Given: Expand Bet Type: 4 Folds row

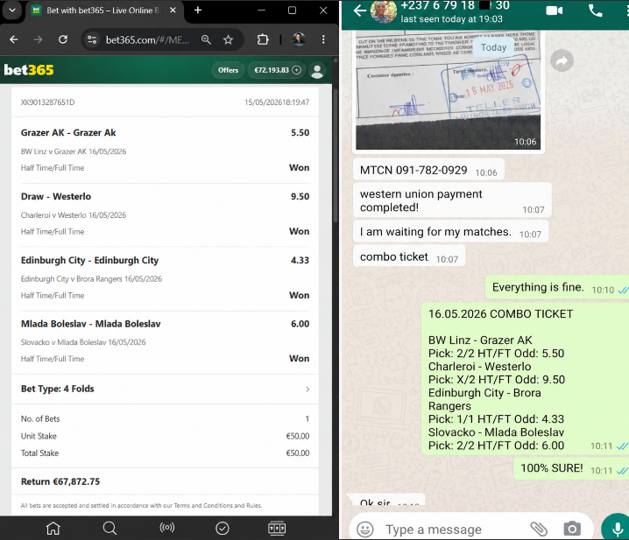Looking at the screenshot, I should click(x=165, y=389).
